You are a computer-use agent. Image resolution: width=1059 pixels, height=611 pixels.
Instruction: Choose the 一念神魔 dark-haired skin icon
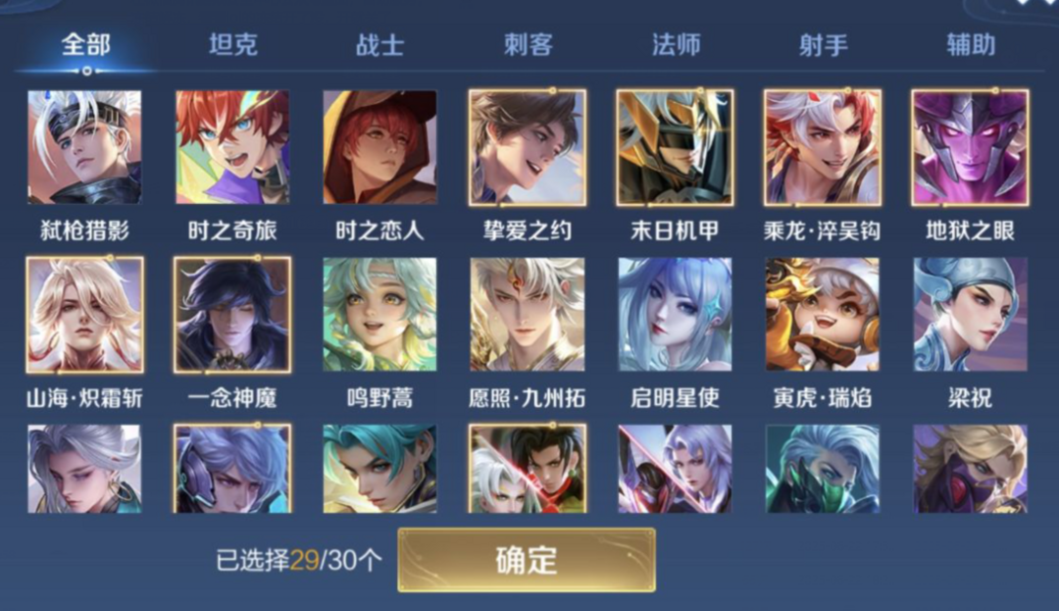tap(232, 315)
